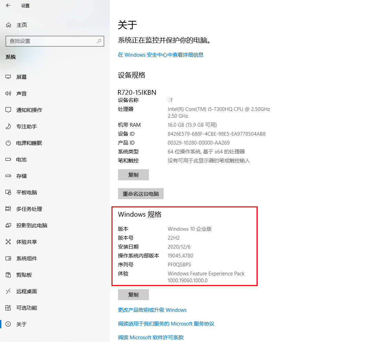Screen dimensions: 390x342
Task: Click the 剪贴板 clipboard icon
Action: coord(8,275)
